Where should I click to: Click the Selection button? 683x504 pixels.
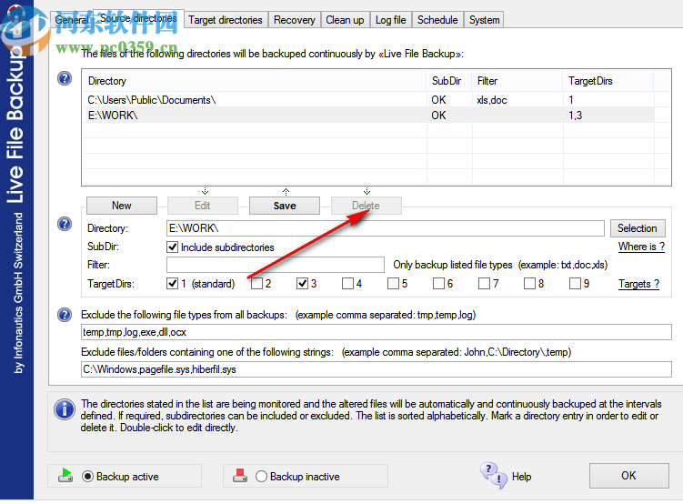tap(638, 228)
